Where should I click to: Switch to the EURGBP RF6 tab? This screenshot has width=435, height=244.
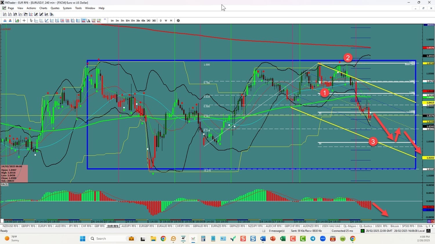point(146,226)
